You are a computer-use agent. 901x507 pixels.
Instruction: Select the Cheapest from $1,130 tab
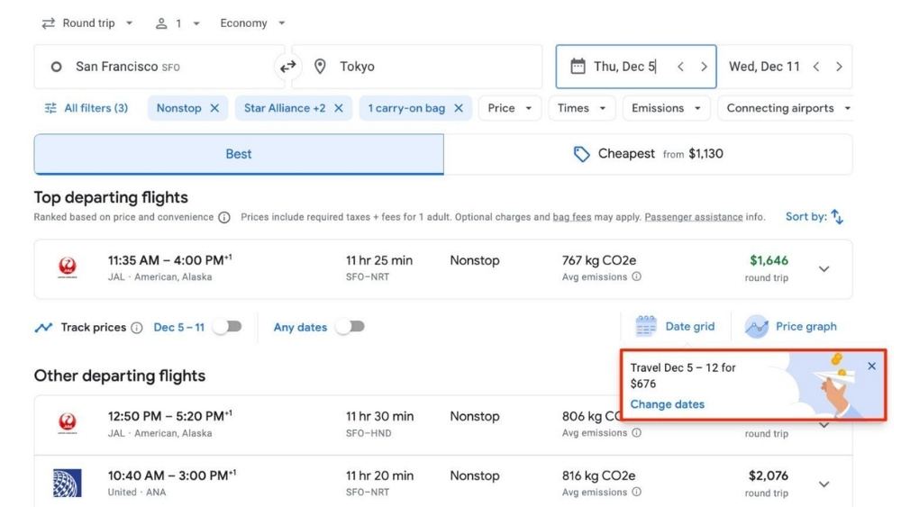pyautogui.click(x=648, y=154)
